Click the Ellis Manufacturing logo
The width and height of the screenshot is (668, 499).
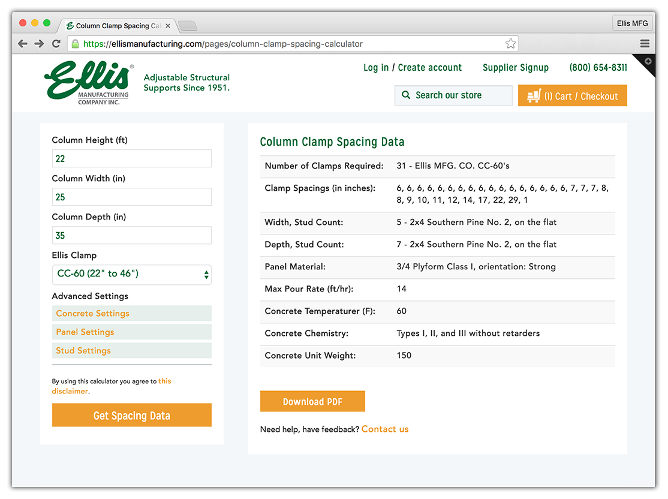[x=88, y=83]
